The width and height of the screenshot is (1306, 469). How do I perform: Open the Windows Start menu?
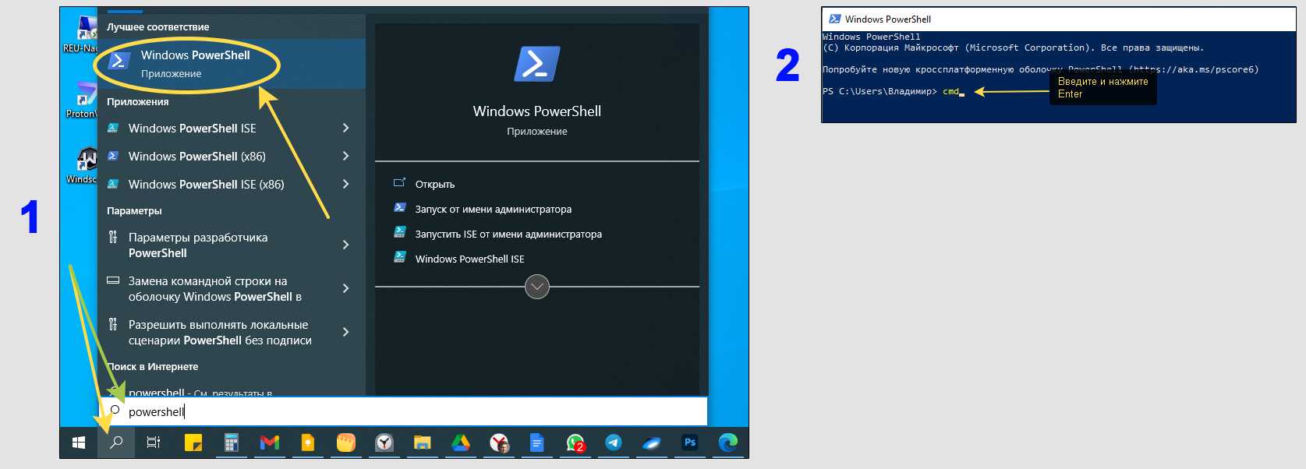coord(79,443)
